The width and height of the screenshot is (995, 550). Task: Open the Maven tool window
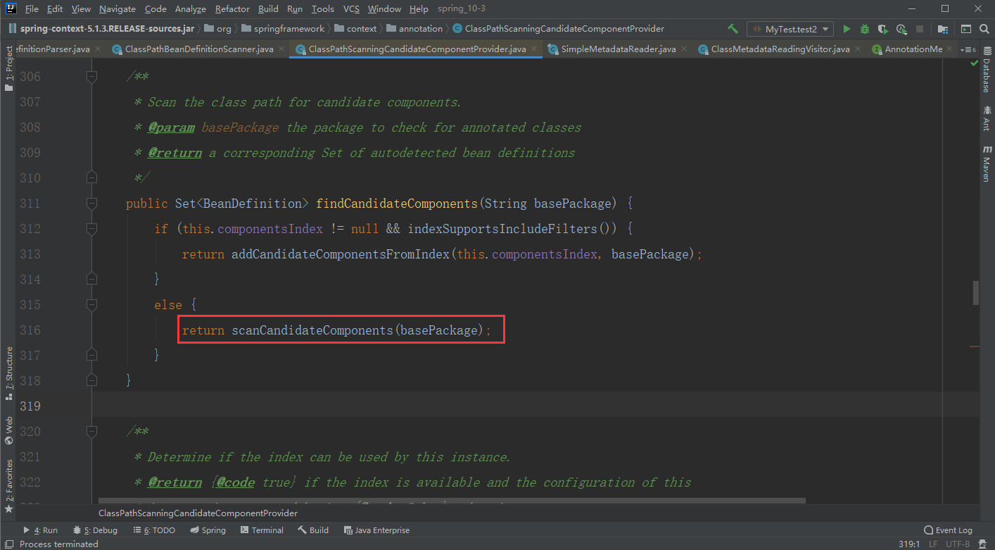(x=987, y=163)
